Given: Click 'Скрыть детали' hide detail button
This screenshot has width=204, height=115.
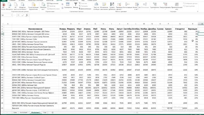Looking at the screenshot, I should (x=189, y=6).
